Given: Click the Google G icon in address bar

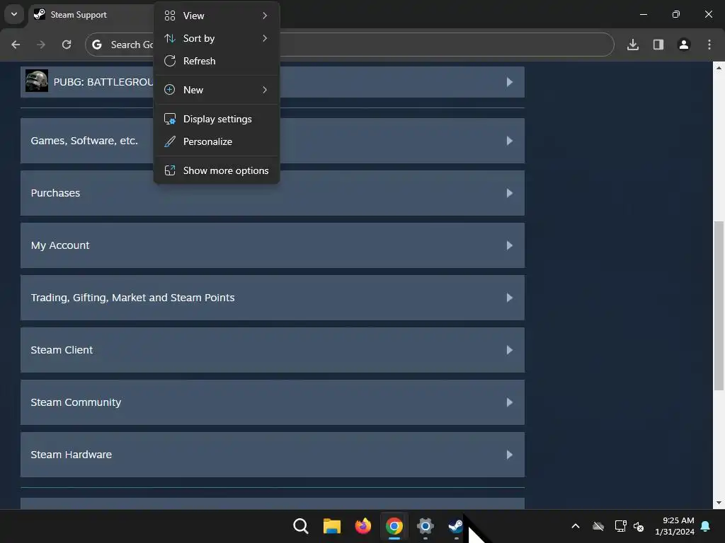Looking at the screenshot, I should tap(96, 45).
